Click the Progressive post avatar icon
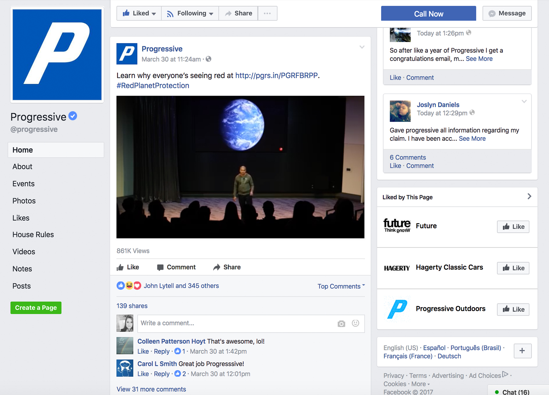Image resolution: width=549 pixels, height=395 pixels. pos(127,54)
